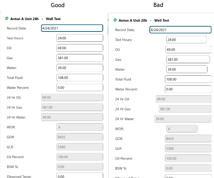
Task: Click the '24 Hr Gas:' label in the Good panel
Action: (15, 107)
